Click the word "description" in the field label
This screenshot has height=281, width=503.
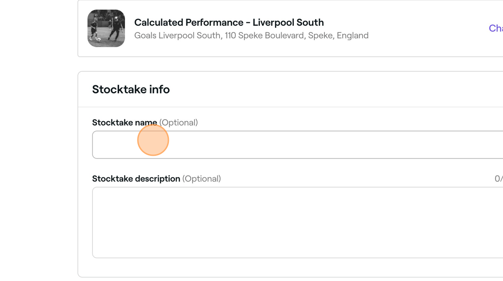click(x=158, y=179)
